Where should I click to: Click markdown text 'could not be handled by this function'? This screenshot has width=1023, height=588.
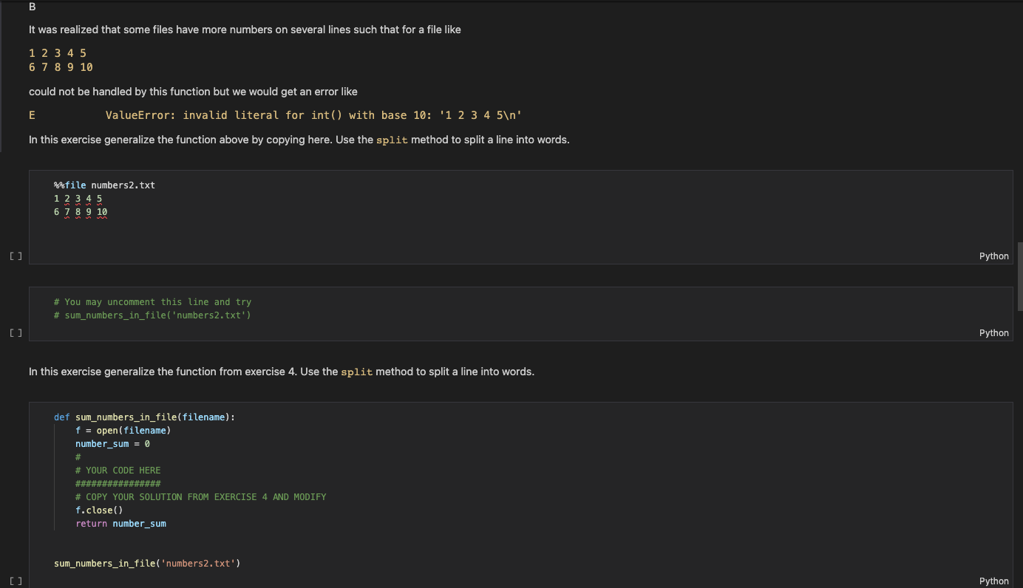[193, 92]
